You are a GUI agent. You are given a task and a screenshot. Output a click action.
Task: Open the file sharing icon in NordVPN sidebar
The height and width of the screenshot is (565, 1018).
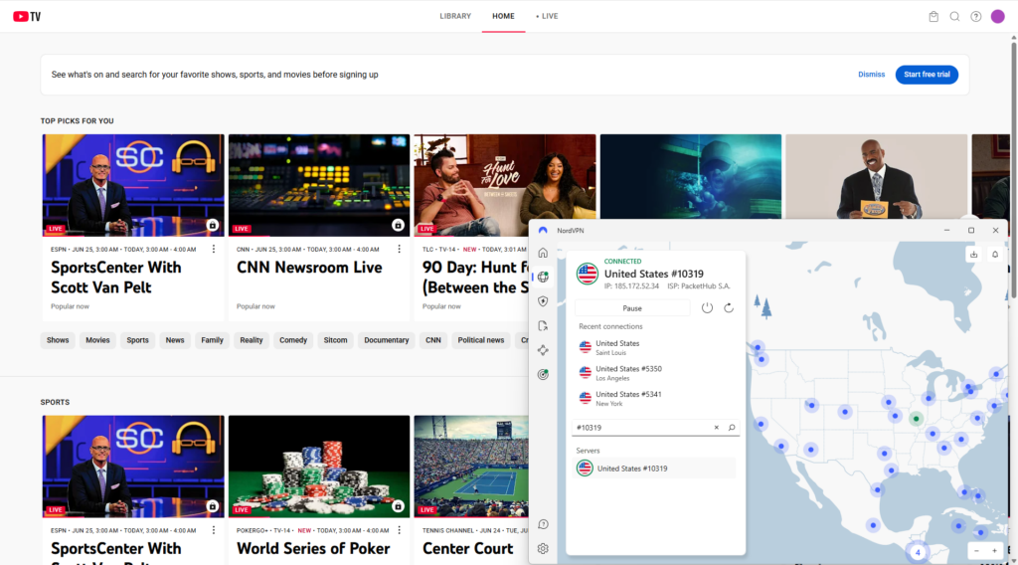pyautogui.click(x=543, y=326)
